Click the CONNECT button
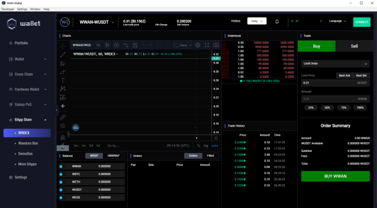Screen dimensions: 377x208 [x=361, y=22]
